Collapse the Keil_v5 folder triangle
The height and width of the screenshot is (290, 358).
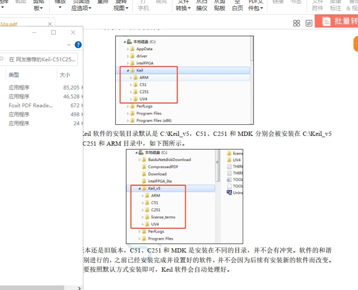pyautogui.click(x=139, y=188)
